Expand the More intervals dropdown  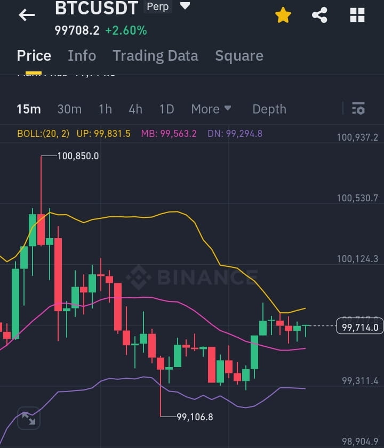pos(211,109)
